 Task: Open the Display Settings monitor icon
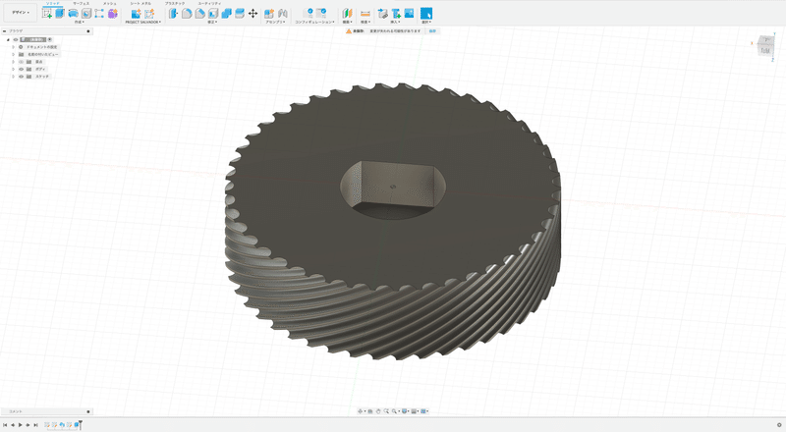pos(405,411)
